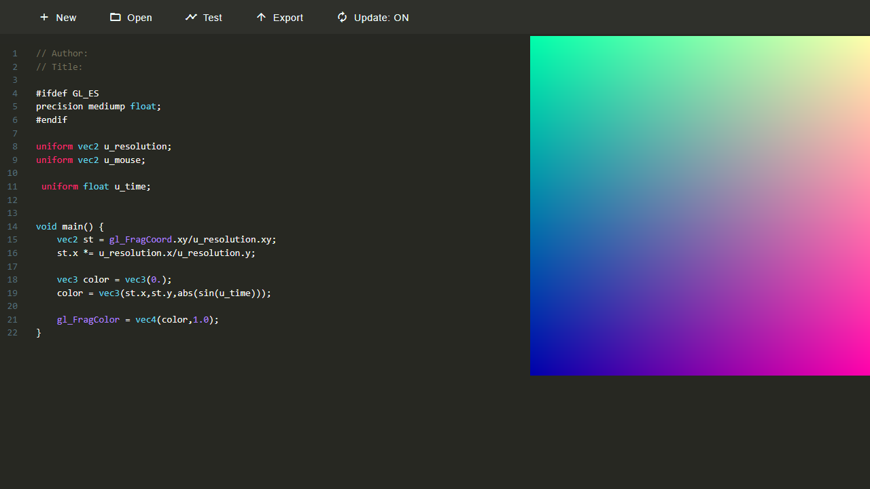Choose the Export label in top bar
870x489 pixels.
(x=288, y=18)
